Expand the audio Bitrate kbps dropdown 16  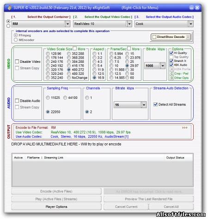[x=144, y=105]
